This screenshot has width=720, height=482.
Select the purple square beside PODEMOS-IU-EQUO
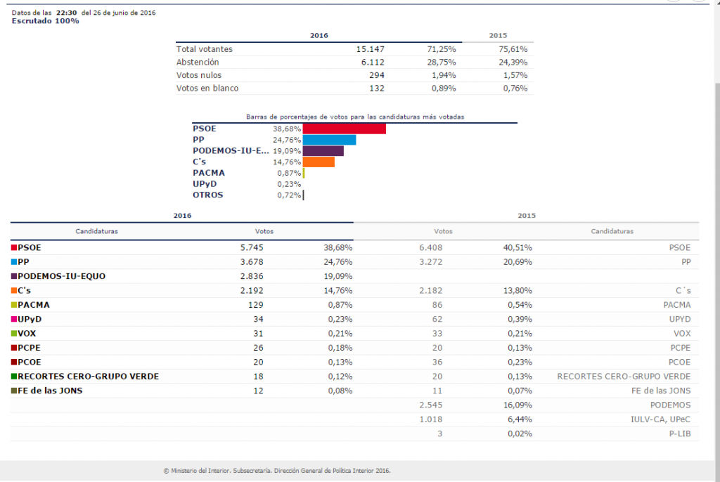14,276
